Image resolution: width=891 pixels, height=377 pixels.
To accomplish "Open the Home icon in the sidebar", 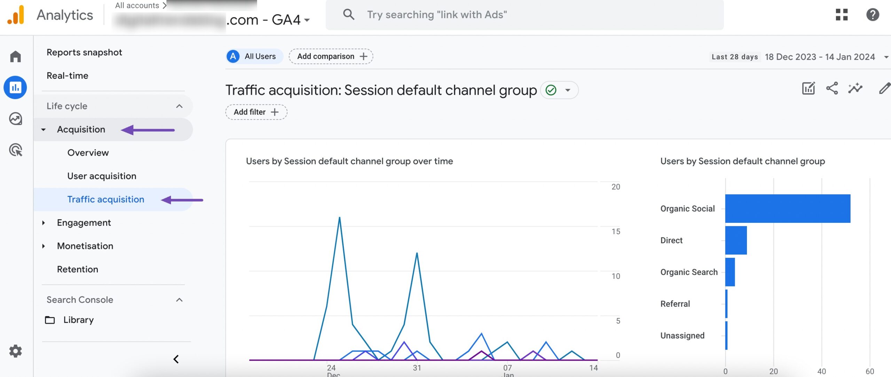I will click(x=15, y=56).
